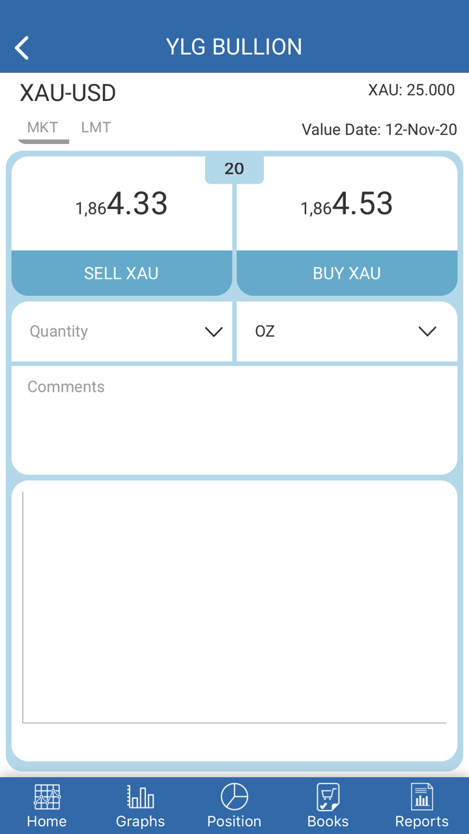
Task: Tap the OZ dropdown chevron arrow
Action: click(x=427, y=332)
